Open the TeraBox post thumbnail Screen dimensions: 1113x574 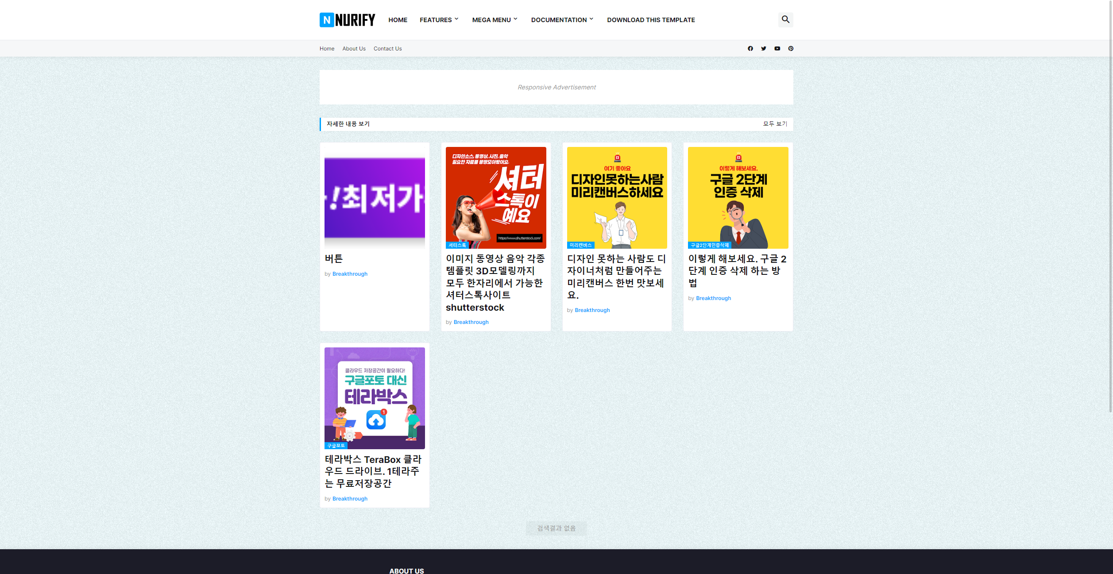click(375, 397)
